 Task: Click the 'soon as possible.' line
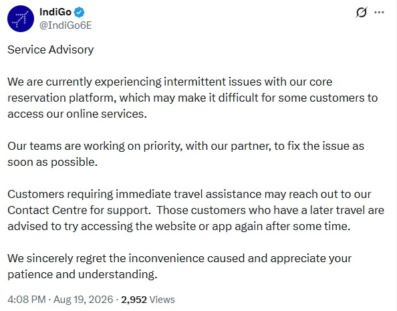click(x=52, y=162)
